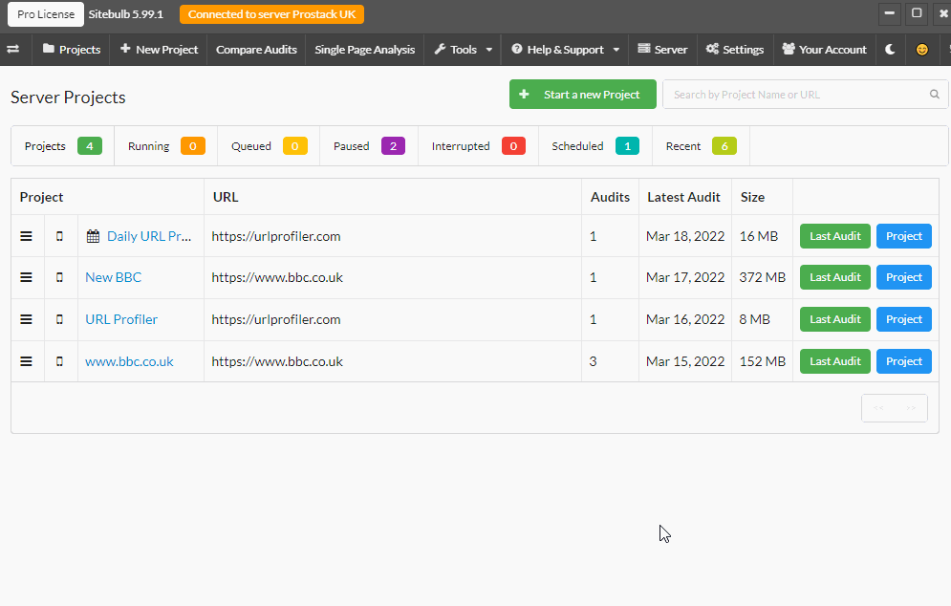Open Settings from the navbar
Screen dimensions: 951x606
[734, 50]
